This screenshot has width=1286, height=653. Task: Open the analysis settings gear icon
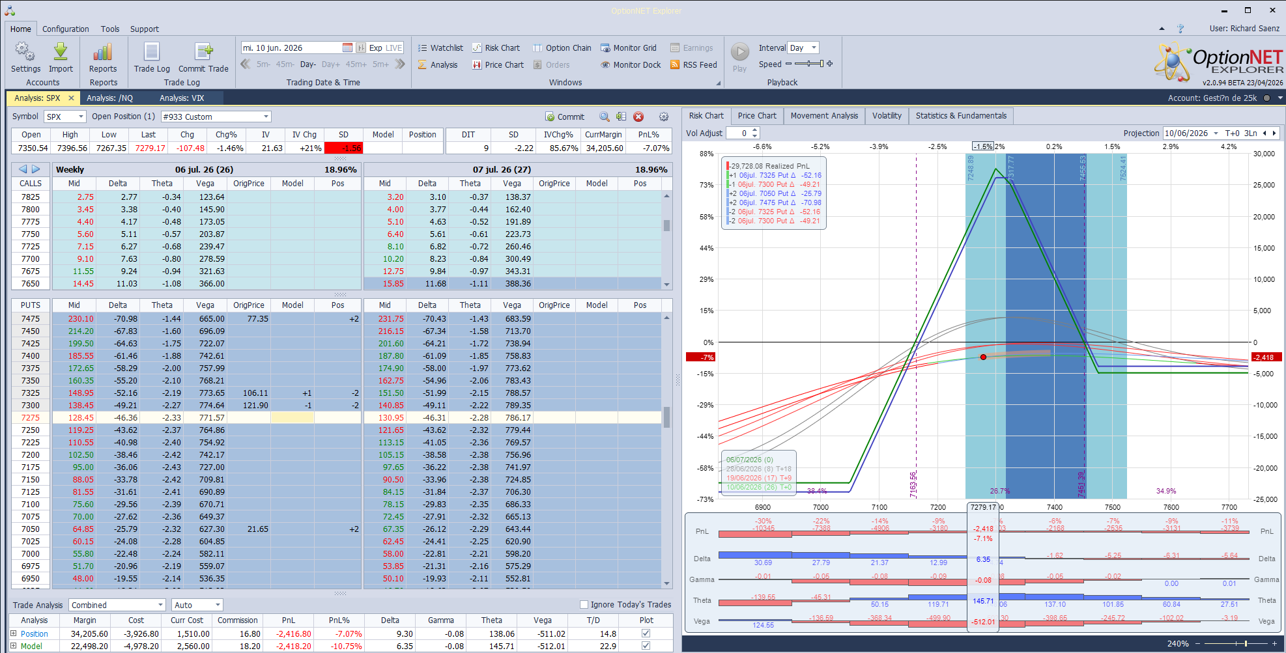pyautogui.click(x=664, y=117)
